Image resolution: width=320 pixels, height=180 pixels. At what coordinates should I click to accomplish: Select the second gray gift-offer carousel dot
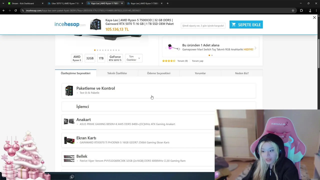point(212,55)
